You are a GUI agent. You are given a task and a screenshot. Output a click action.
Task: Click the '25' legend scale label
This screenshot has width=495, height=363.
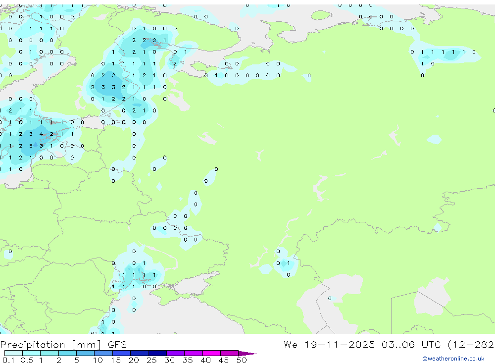coord(151,360)
